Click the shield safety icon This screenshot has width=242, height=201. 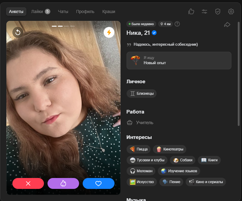coord(217,12)
